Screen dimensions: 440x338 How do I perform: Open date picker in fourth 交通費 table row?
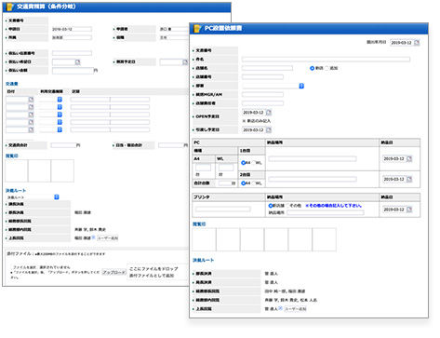[31, 122]
